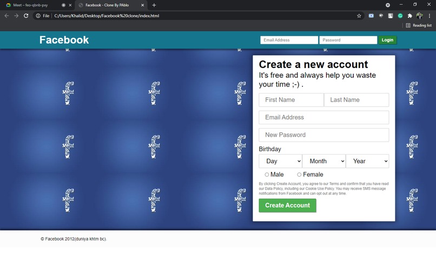Minimize the browser window

401,4
